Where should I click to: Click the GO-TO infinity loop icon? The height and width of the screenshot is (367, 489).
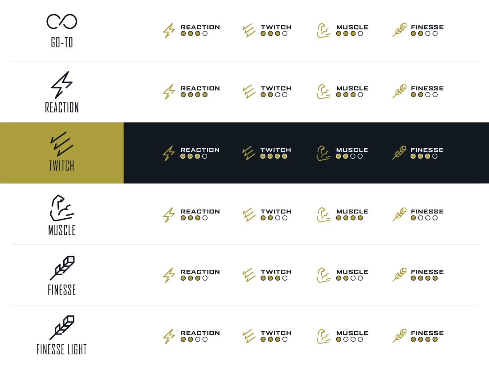tap(62, 21)
